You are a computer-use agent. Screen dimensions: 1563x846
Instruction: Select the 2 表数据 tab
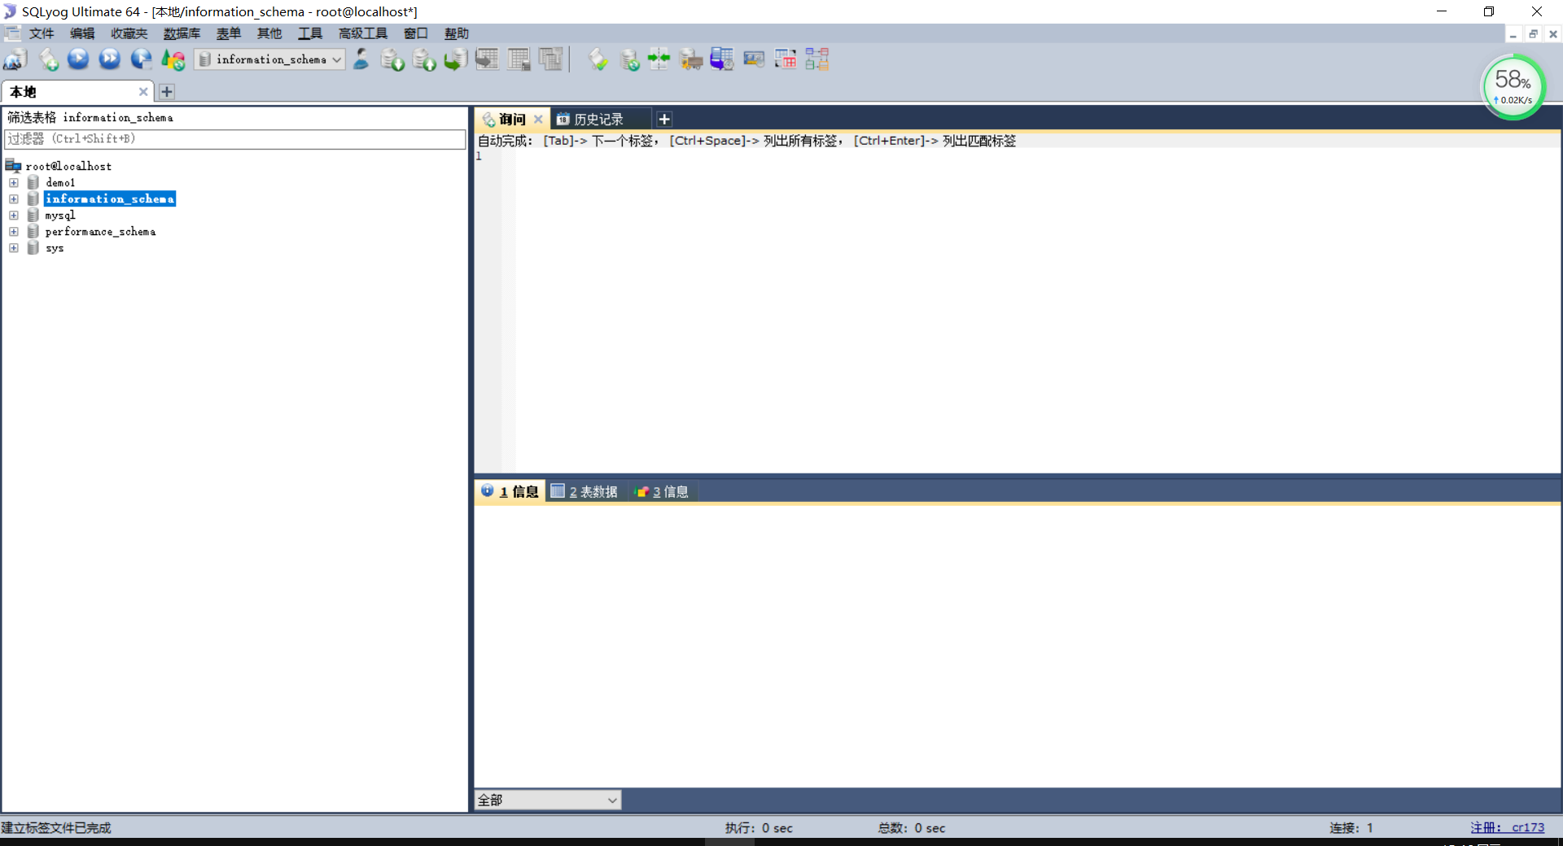pyautogui.click(x=584, y=491)
